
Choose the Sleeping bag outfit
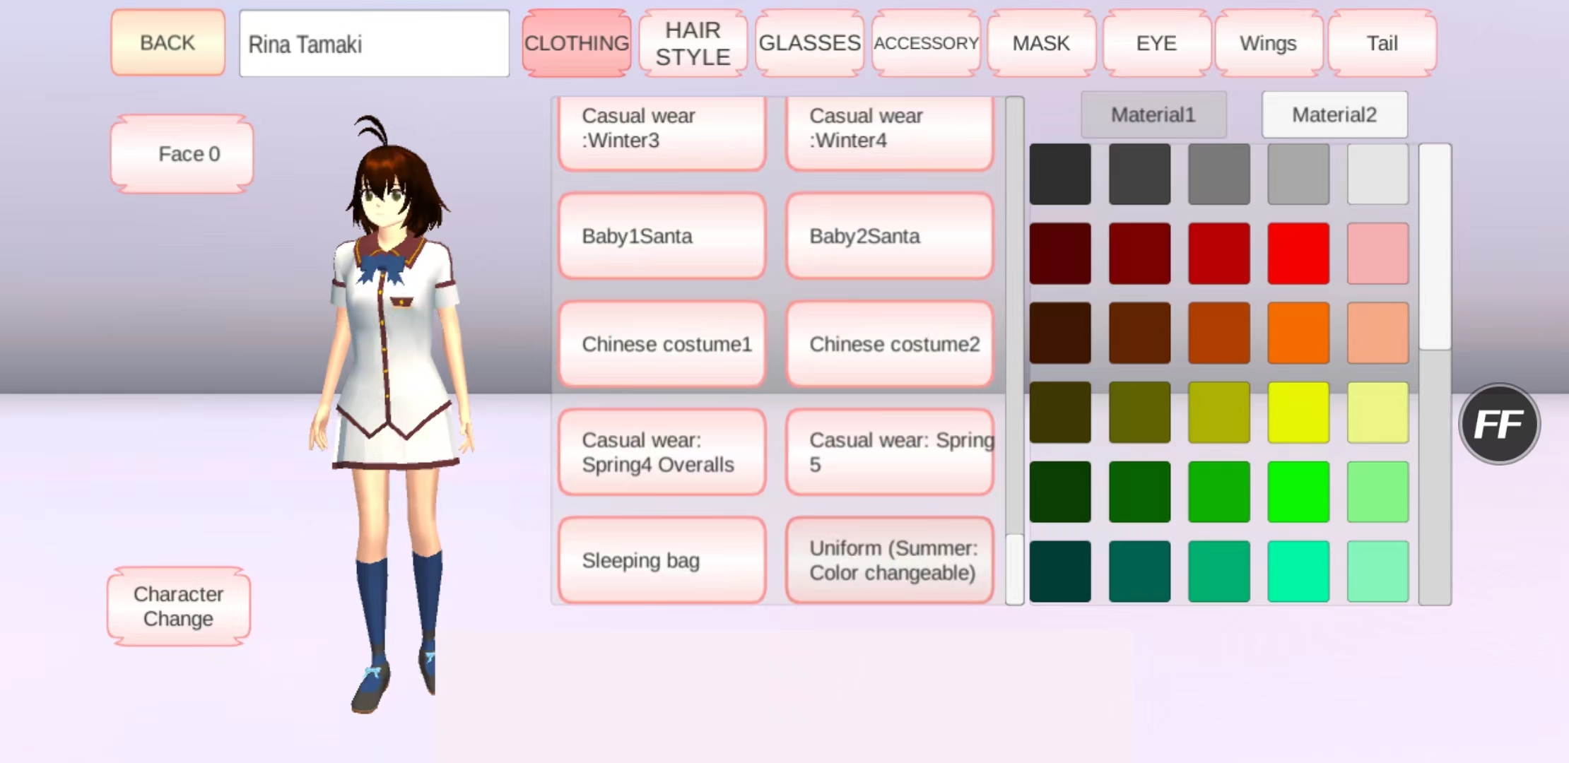click(662, 560)
